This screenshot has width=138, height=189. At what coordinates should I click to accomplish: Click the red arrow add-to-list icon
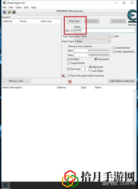click(63, 76)
